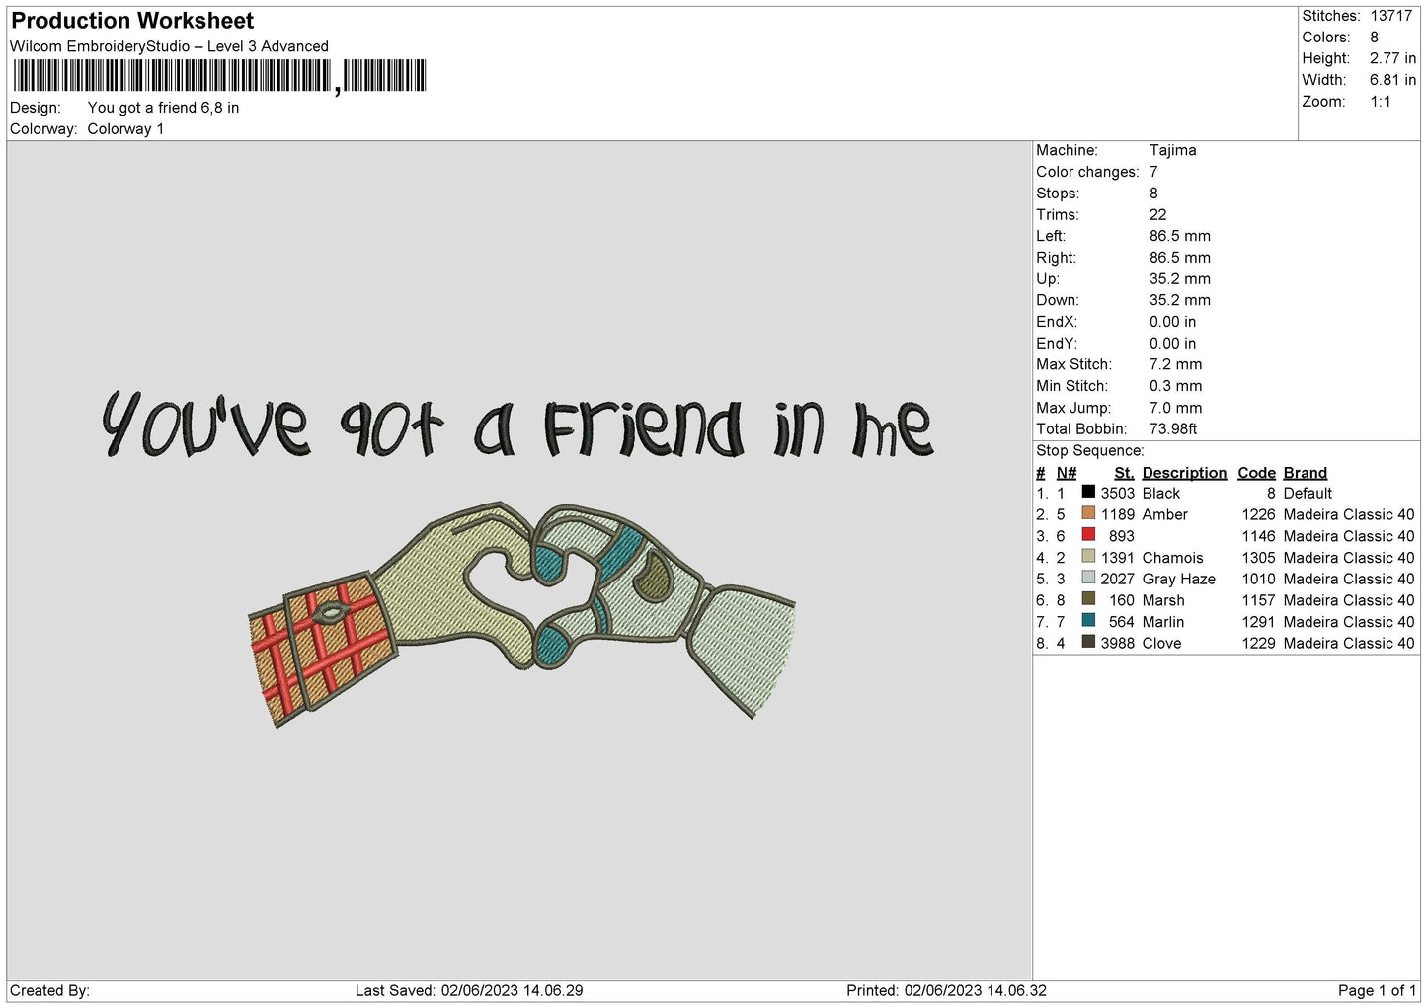Click the stitch count 13717

click(1390, 16)
